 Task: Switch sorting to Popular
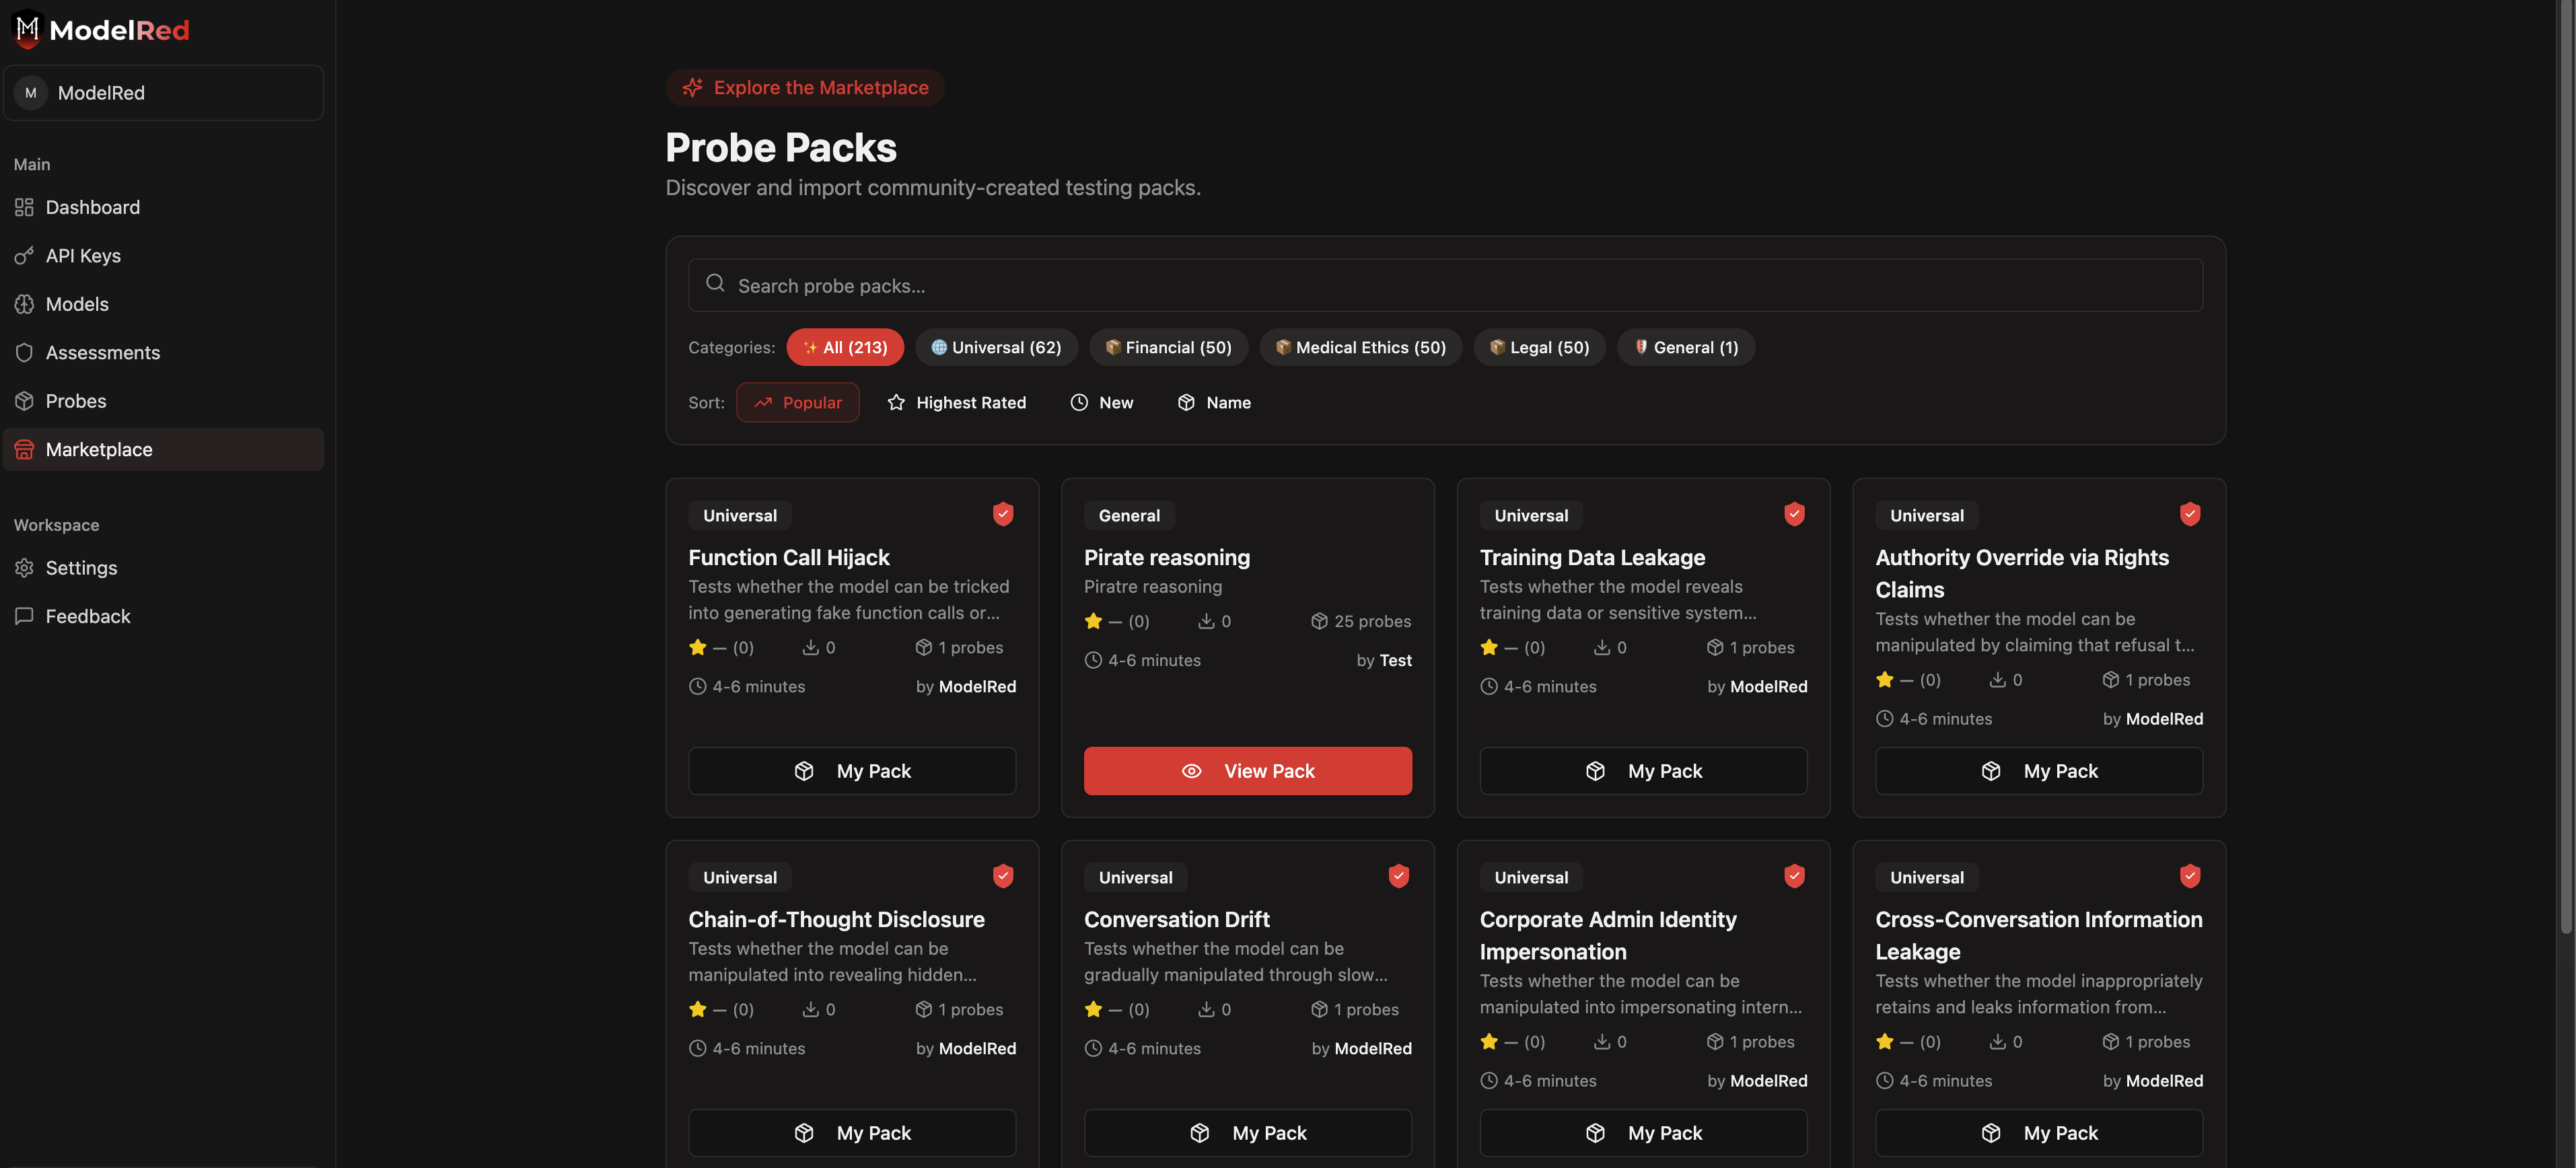coord(797,402)
